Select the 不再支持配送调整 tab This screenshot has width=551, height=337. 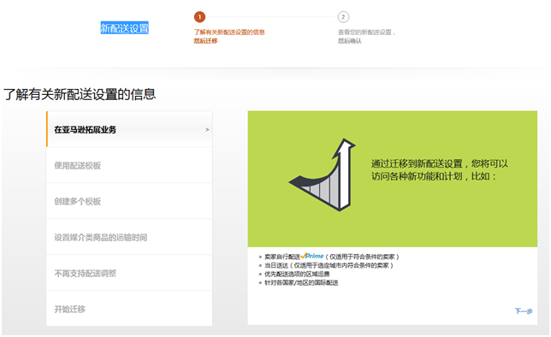(129, 274)
